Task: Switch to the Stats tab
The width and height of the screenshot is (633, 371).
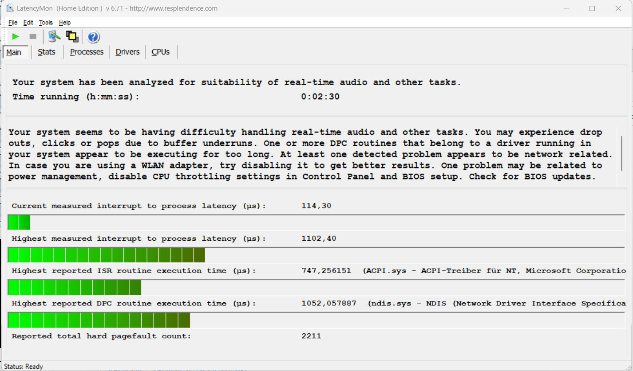Action: [47, 52]
